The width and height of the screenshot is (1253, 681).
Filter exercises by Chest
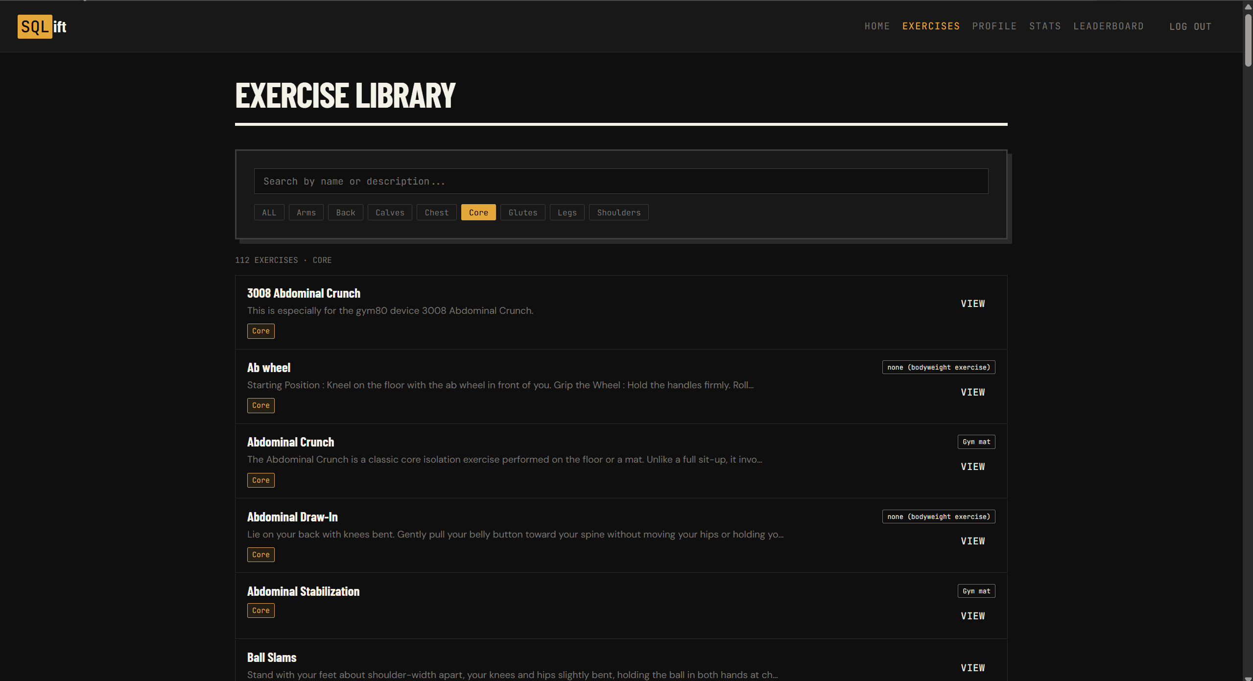click(436, 212)
